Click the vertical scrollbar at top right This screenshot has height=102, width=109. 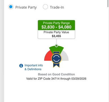click(108, 3)
